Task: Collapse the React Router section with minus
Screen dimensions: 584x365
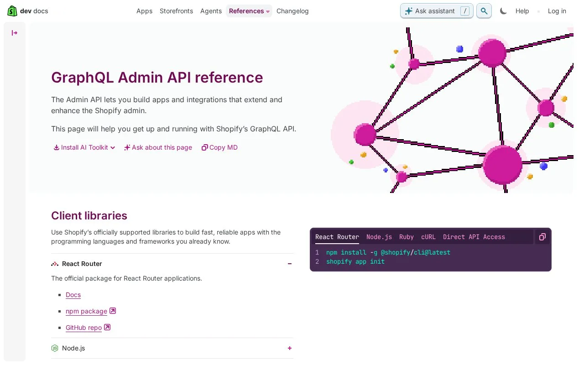Action: pyautogui.click(x=290, y=264)
